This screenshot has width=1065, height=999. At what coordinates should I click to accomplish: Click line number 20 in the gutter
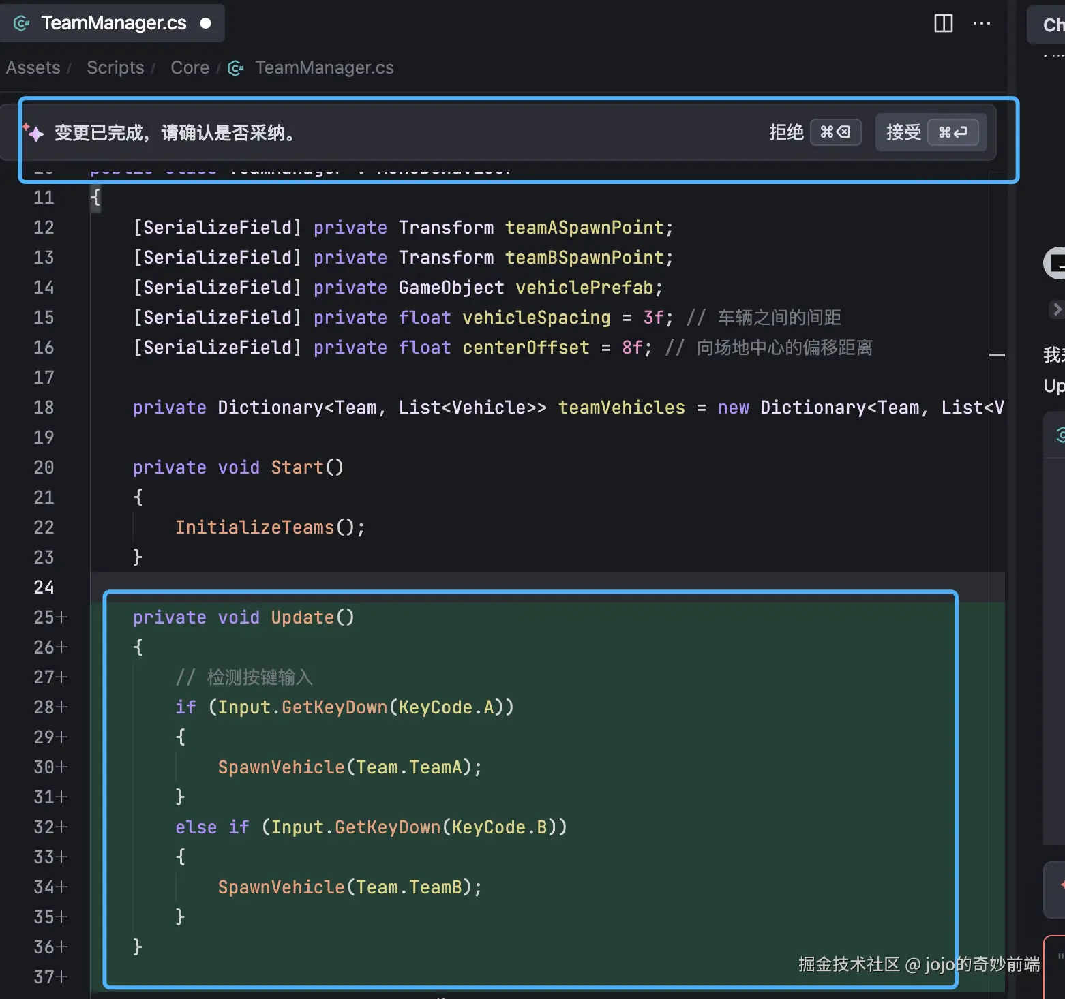(44, 467)
